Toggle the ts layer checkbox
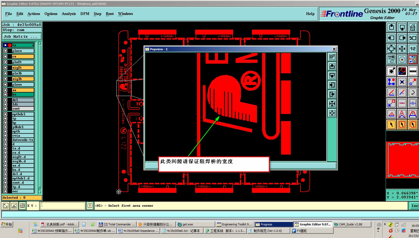 click(x=5, y=45)
